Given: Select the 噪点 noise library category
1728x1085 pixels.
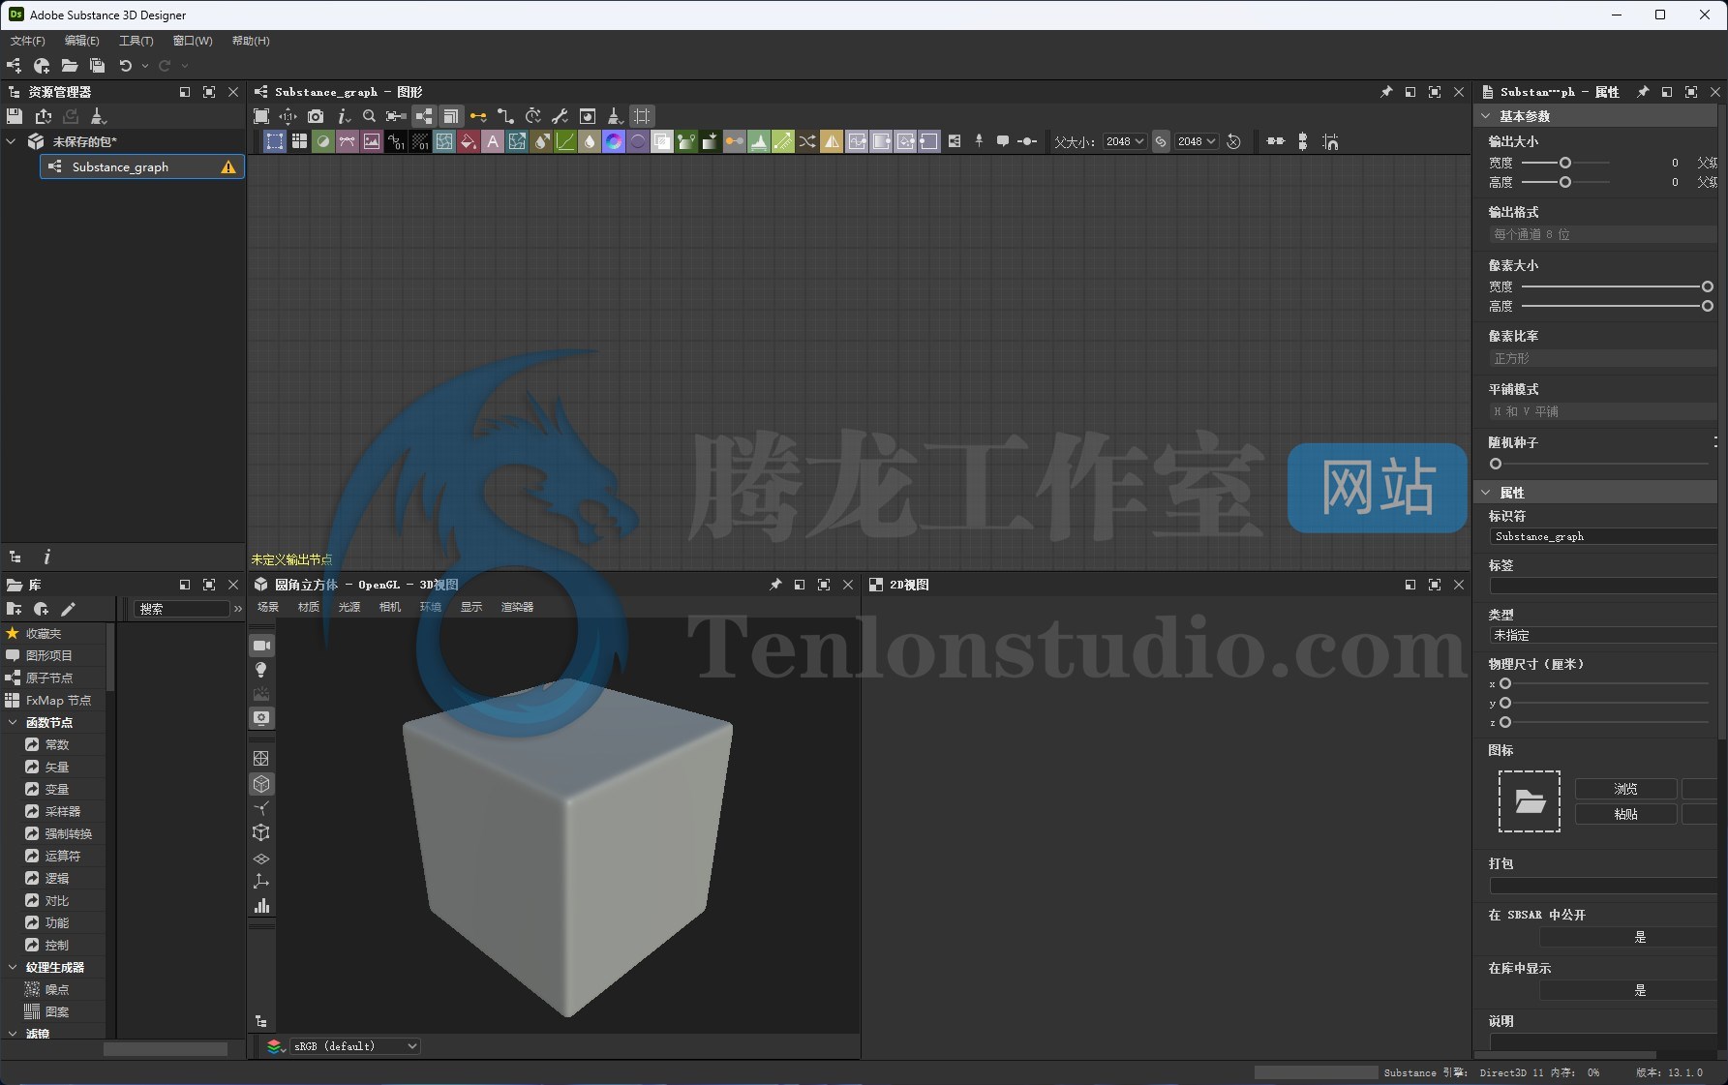Looking at the screenshot, I should (x=57, y=989).
